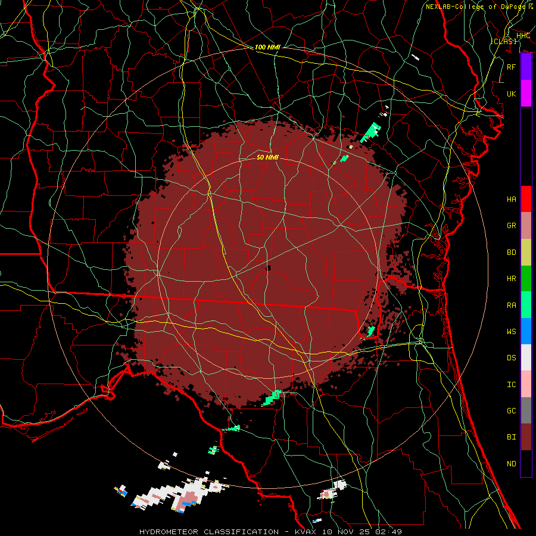This screenshot has width=536, height=536.
Task: Pick the RA bright green legend swatch
Action: pos(526,305)
